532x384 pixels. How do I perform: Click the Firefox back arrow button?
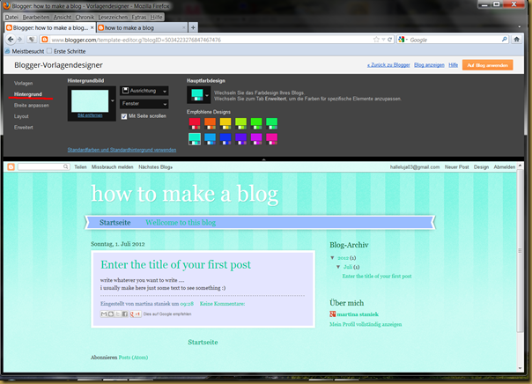tap(11, 40)
